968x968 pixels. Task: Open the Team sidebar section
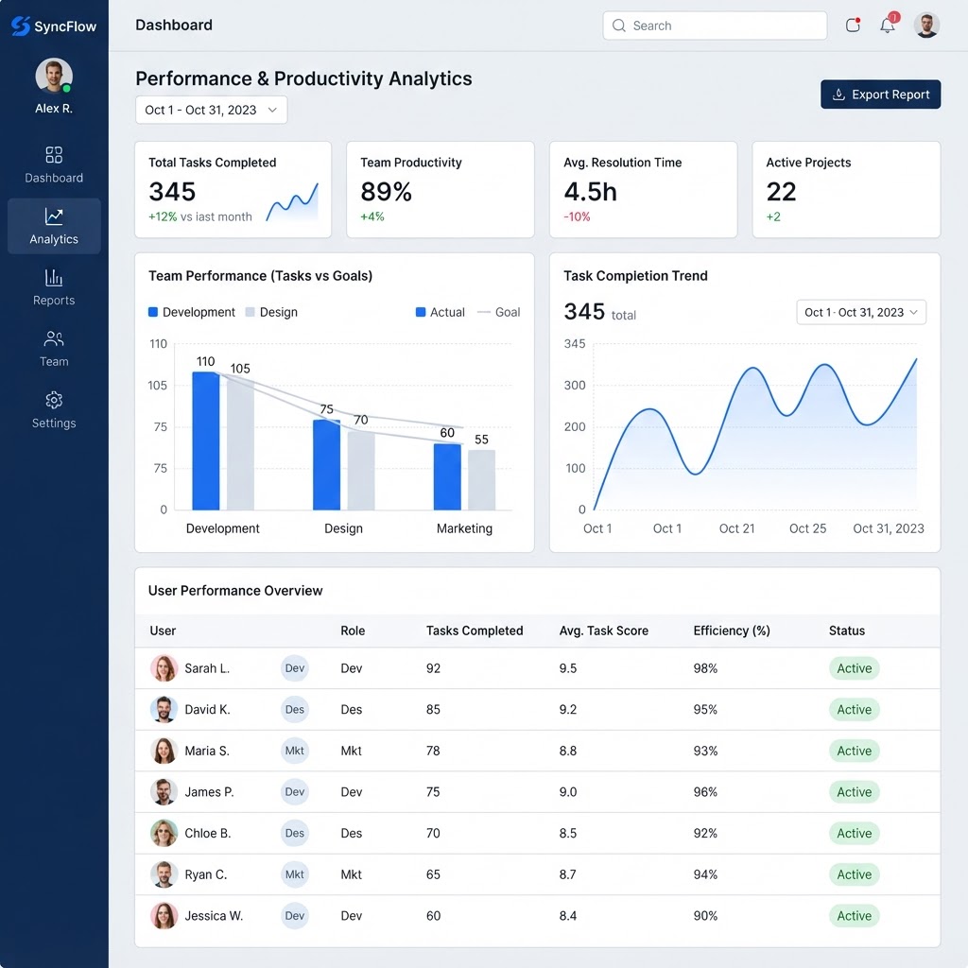(x=54, y=348)
